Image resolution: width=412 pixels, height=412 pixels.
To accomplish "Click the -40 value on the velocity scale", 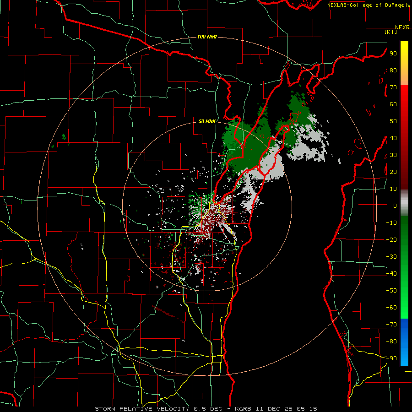I will pos(391,274).
